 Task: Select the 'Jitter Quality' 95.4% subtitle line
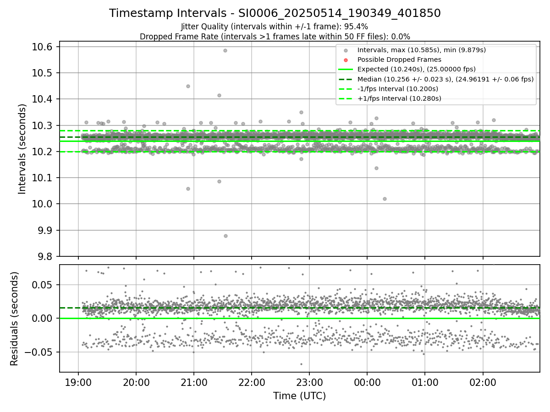point(275,27)
